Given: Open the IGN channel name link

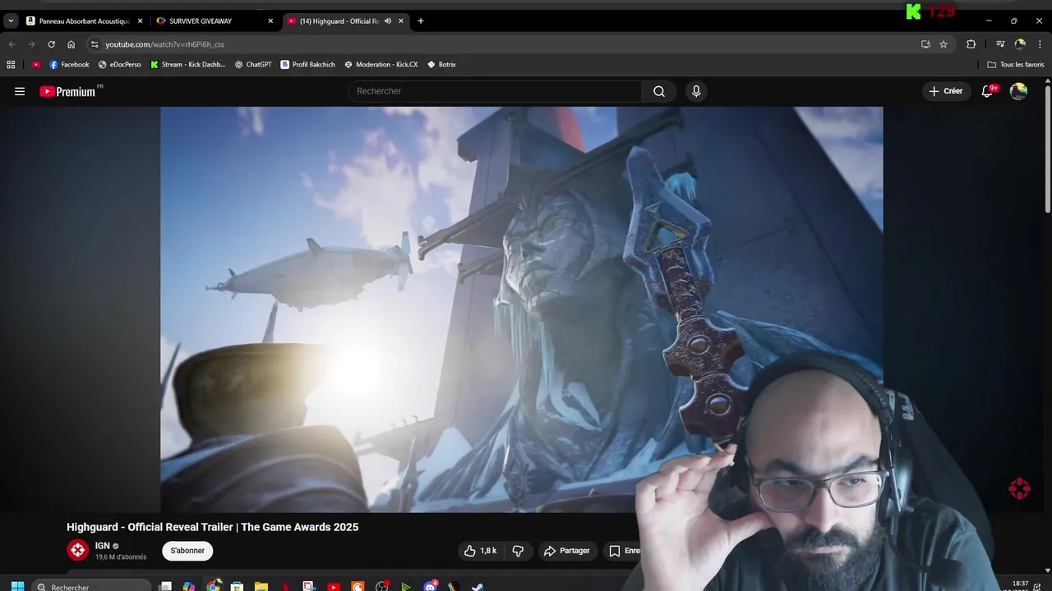Looking at the screenshot, I should click(x=102, y=546).
